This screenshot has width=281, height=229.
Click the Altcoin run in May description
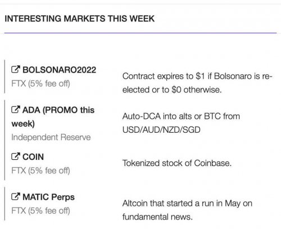coord(187,210)
